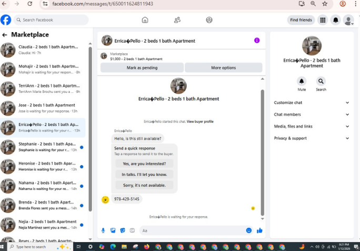Open the Jose conversation
Screen dimensions: 360x251
(43, 108)
